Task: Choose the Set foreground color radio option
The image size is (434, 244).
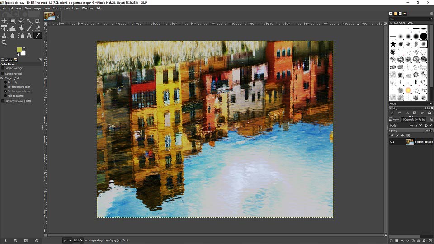Action: coord(5,87)
